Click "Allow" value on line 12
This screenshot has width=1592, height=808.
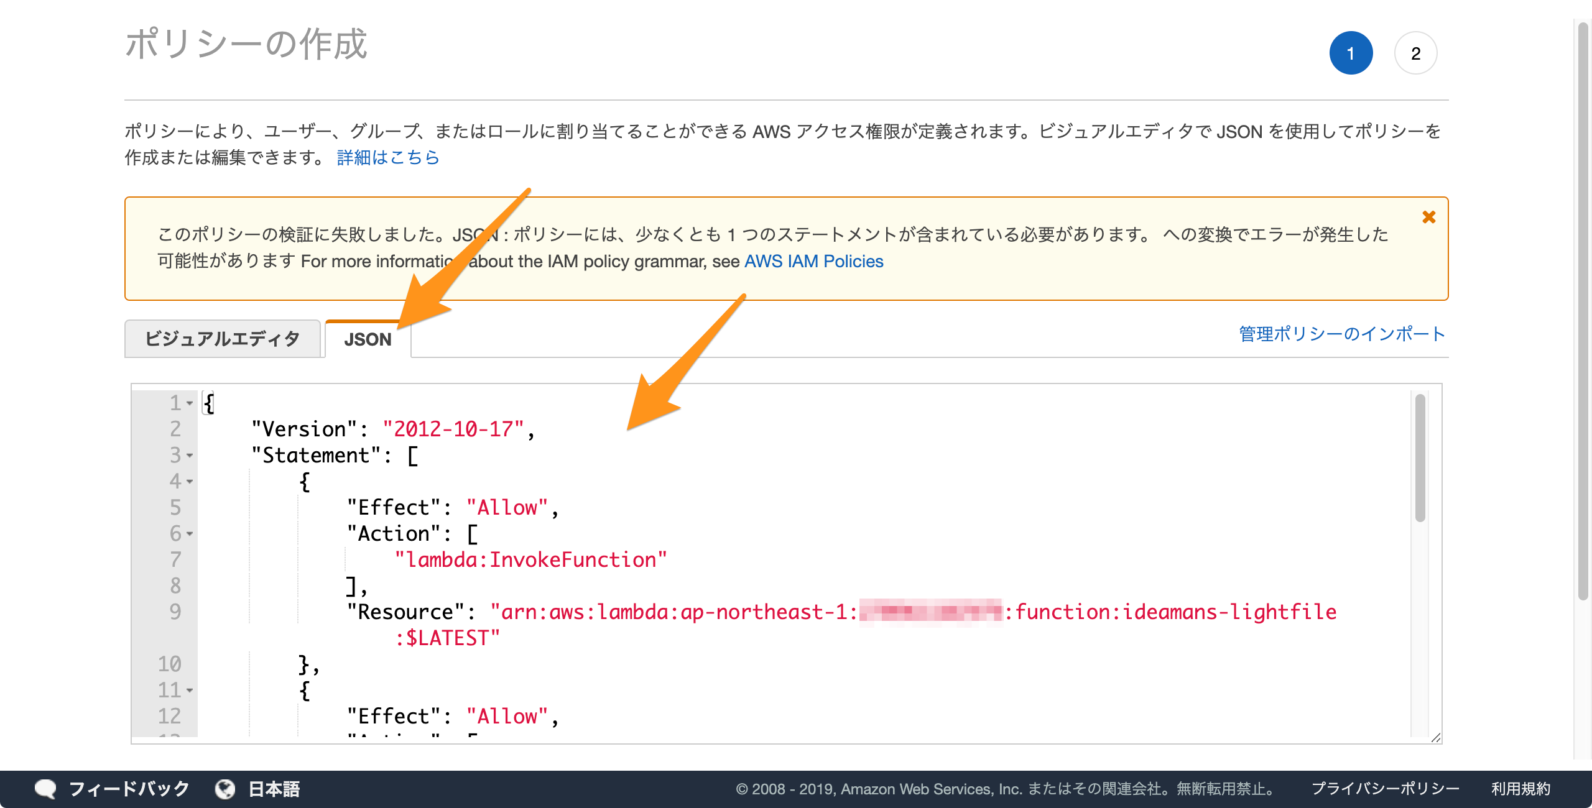coord(507,717)
